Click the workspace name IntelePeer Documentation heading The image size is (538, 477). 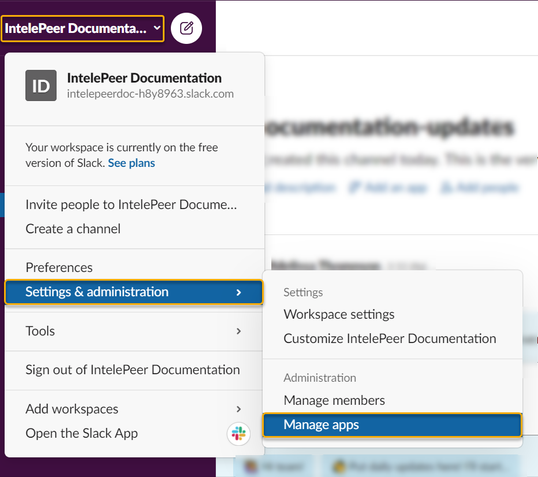tap(144, 78)
